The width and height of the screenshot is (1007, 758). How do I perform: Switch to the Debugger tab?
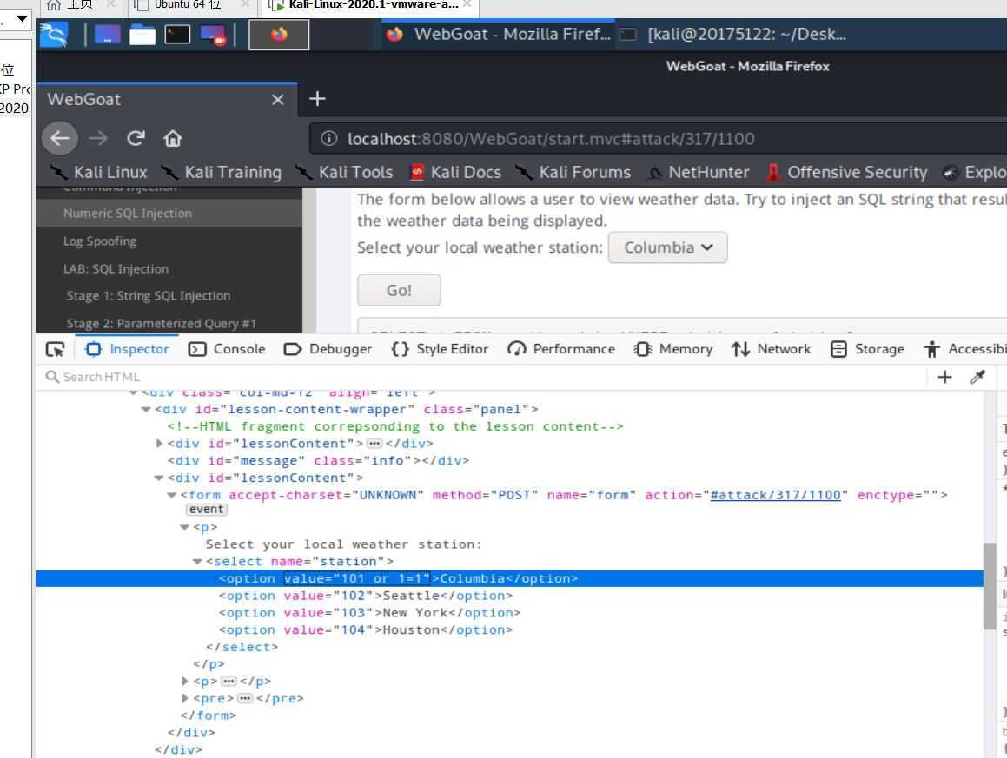(x=328, y=349)
